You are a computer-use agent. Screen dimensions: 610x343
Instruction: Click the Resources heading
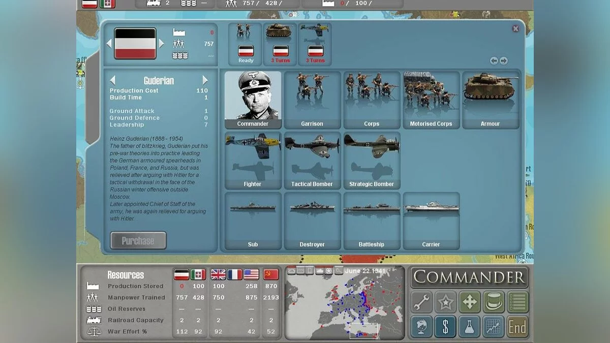coord(126,275)
